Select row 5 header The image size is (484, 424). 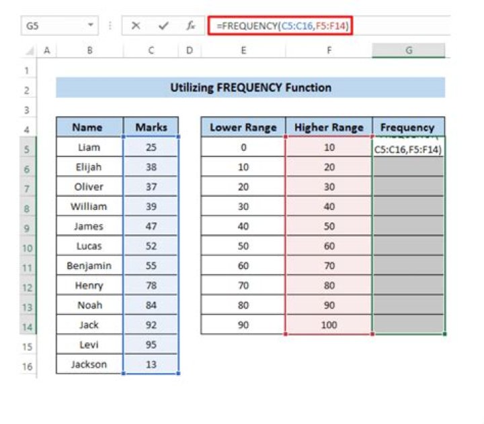point(27,148)
